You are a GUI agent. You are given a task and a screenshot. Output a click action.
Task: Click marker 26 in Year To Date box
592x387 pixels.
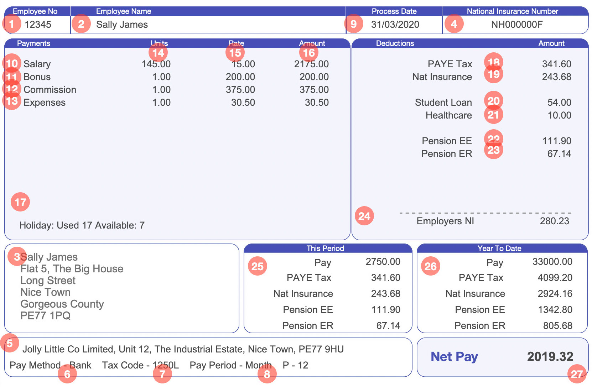pos(430,266)
